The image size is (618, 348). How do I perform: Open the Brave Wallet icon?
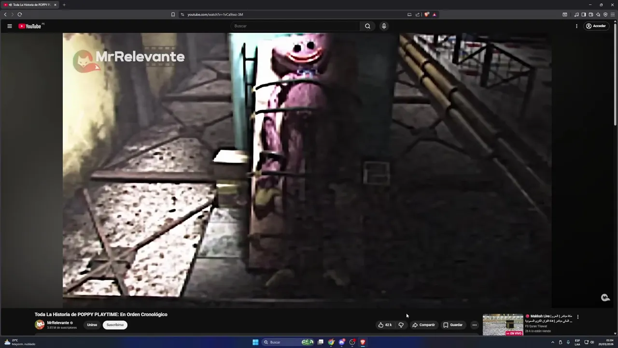(x=591, y=14)
